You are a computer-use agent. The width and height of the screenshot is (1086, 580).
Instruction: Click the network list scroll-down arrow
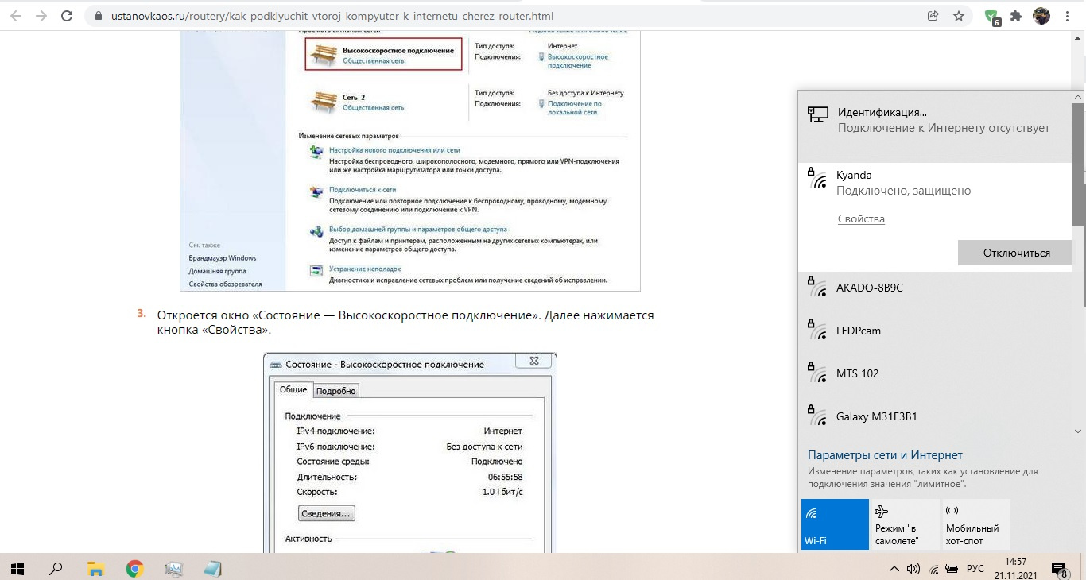pos(1078,431)
